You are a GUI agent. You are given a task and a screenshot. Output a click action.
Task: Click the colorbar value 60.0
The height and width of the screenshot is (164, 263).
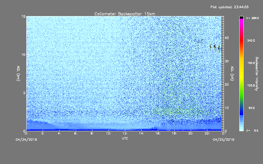click(x=251, y=108)
